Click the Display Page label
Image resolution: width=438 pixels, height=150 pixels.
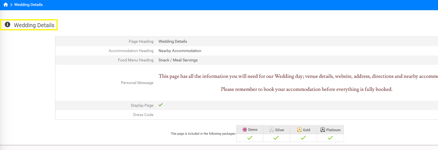(x=142, y=106)
